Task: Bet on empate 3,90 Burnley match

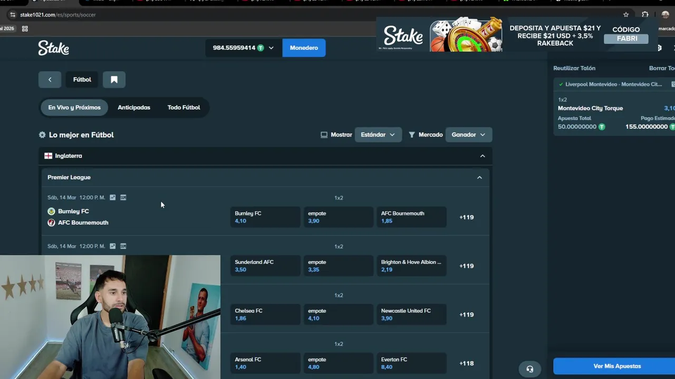Action: (x=339, y=217)
